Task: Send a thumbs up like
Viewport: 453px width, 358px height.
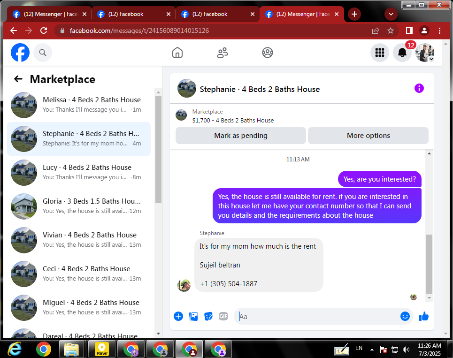Action: [x=424, y=316]
